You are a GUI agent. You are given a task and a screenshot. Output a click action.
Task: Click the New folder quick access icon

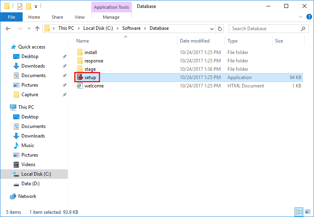click(29, 6)
